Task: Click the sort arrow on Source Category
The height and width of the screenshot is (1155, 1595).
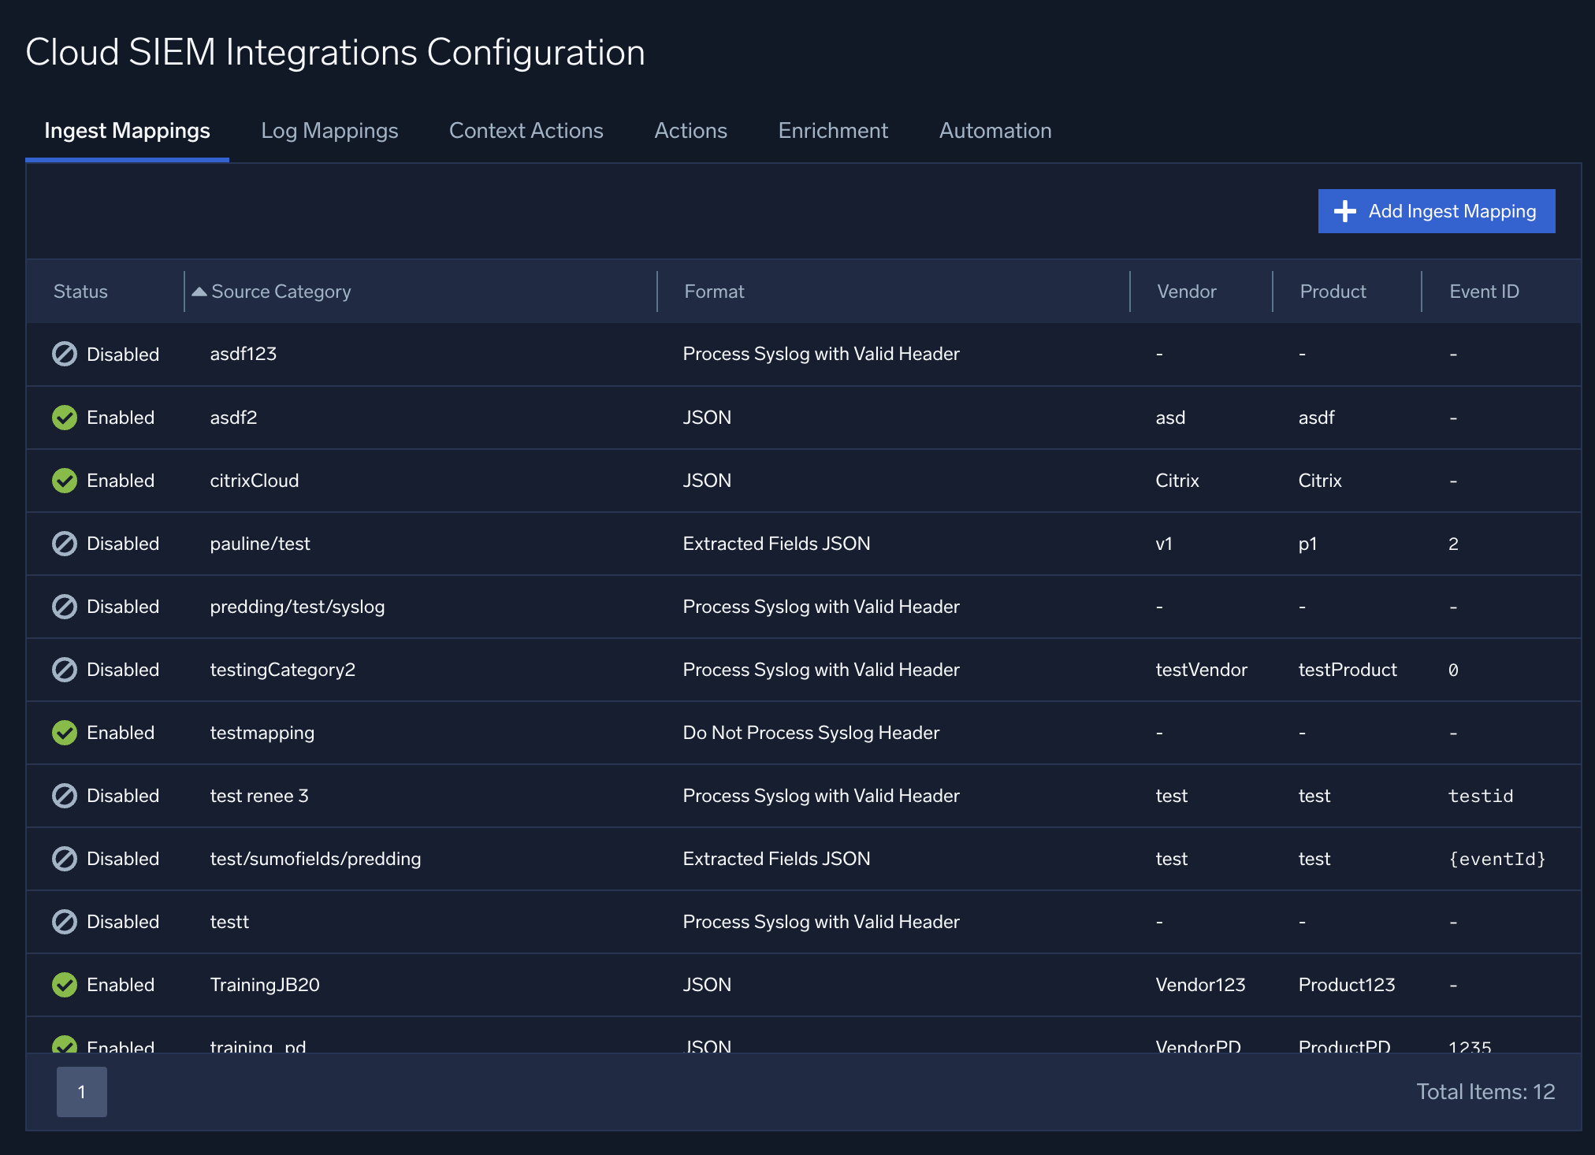Action: coord(199,291)
